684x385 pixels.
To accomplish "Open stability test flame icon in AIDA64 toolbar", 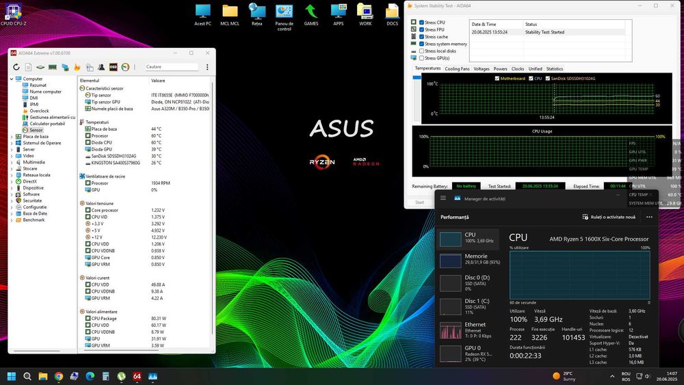I will point(77,67).
